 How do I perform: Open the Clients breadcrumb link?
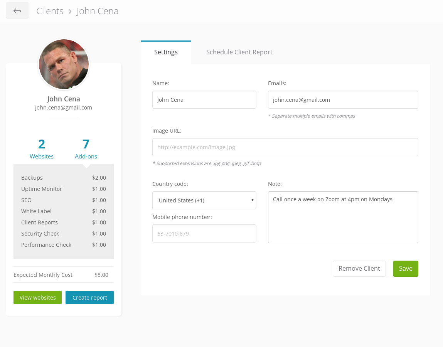click(50, 11)
